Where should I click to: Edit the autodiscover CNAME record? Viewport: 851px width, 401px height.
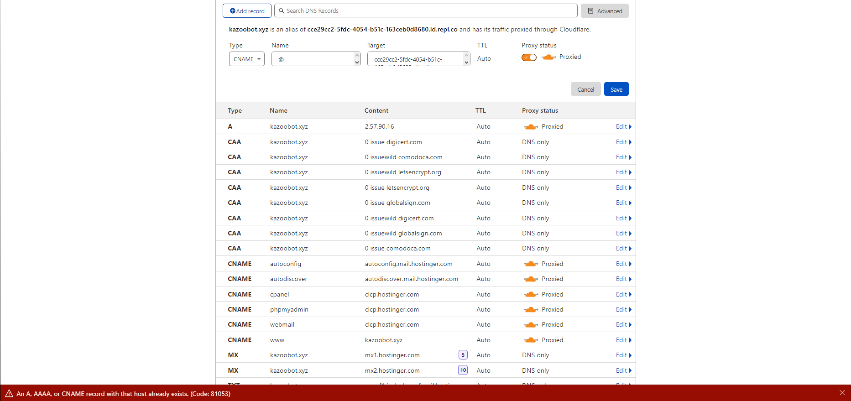pyautogui.click(x=623, y=279)
